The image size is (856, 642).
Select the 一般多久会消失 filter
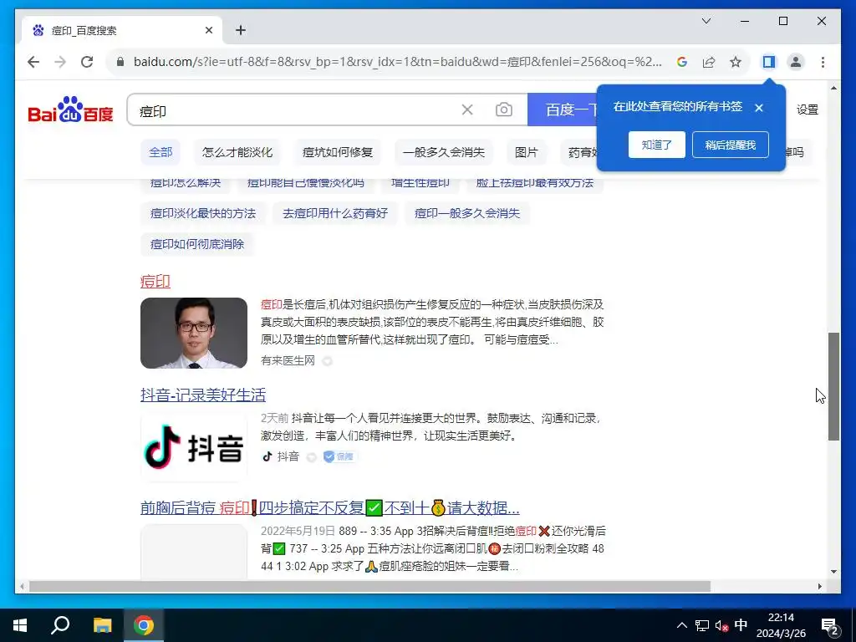click(443, 152)
